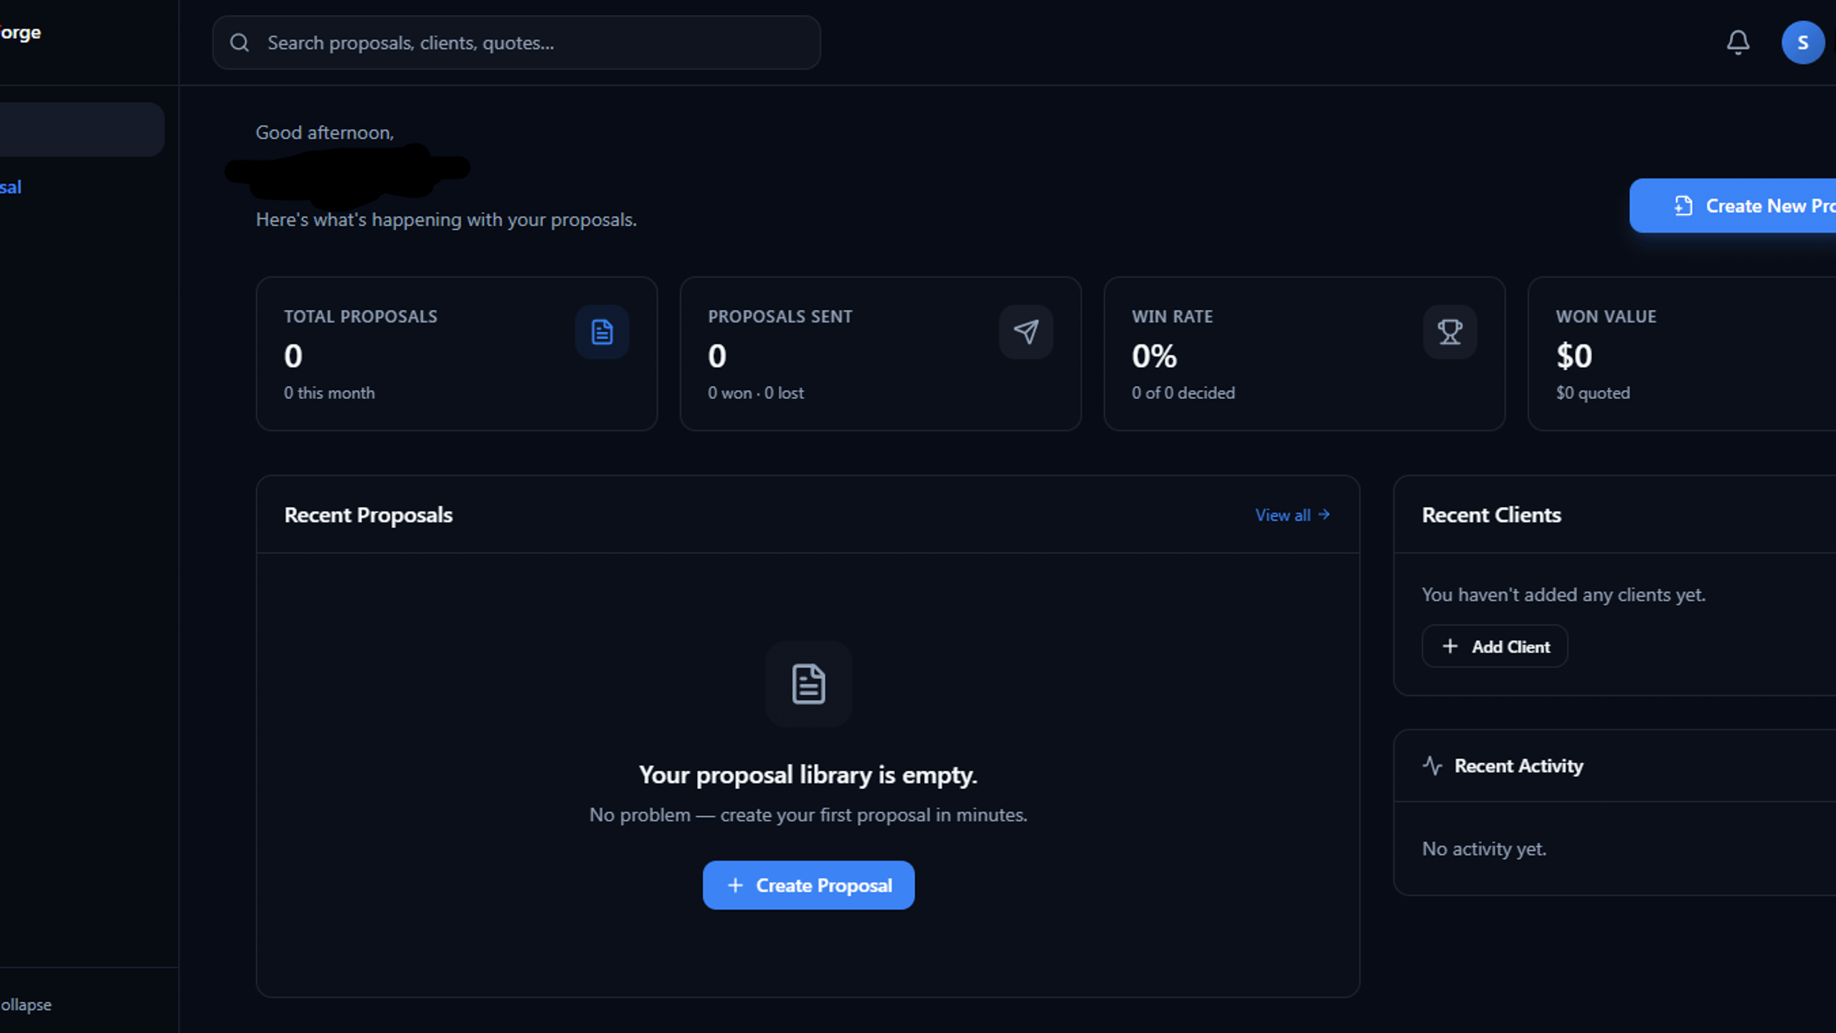Click the Recent Proposals heading
Image resolution: width=1836 pixels, height=1033 pixels.
tap(368, 515)
